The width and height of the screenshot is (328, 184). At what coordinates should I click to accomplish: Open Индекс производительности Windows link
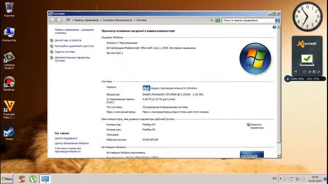174,88
